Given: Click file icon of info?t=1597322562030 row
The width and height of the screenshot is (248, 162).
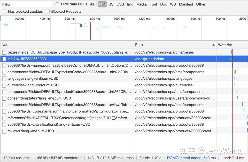Looking at the screenshot, I should click(4, 59).
